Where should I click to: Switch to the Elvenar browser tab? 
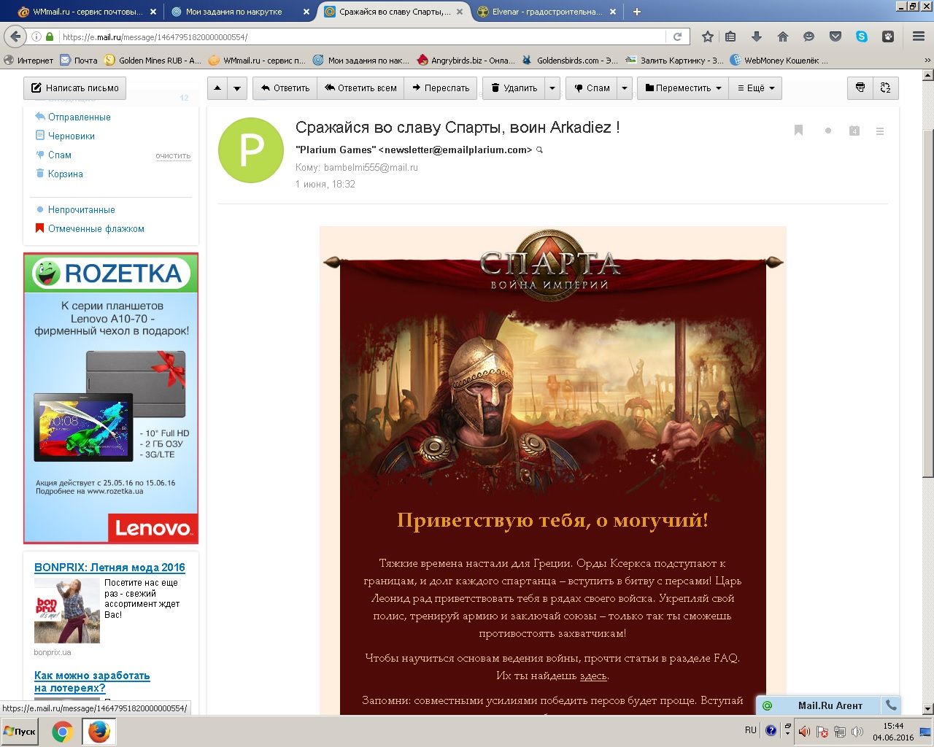(x=547, y=12)
